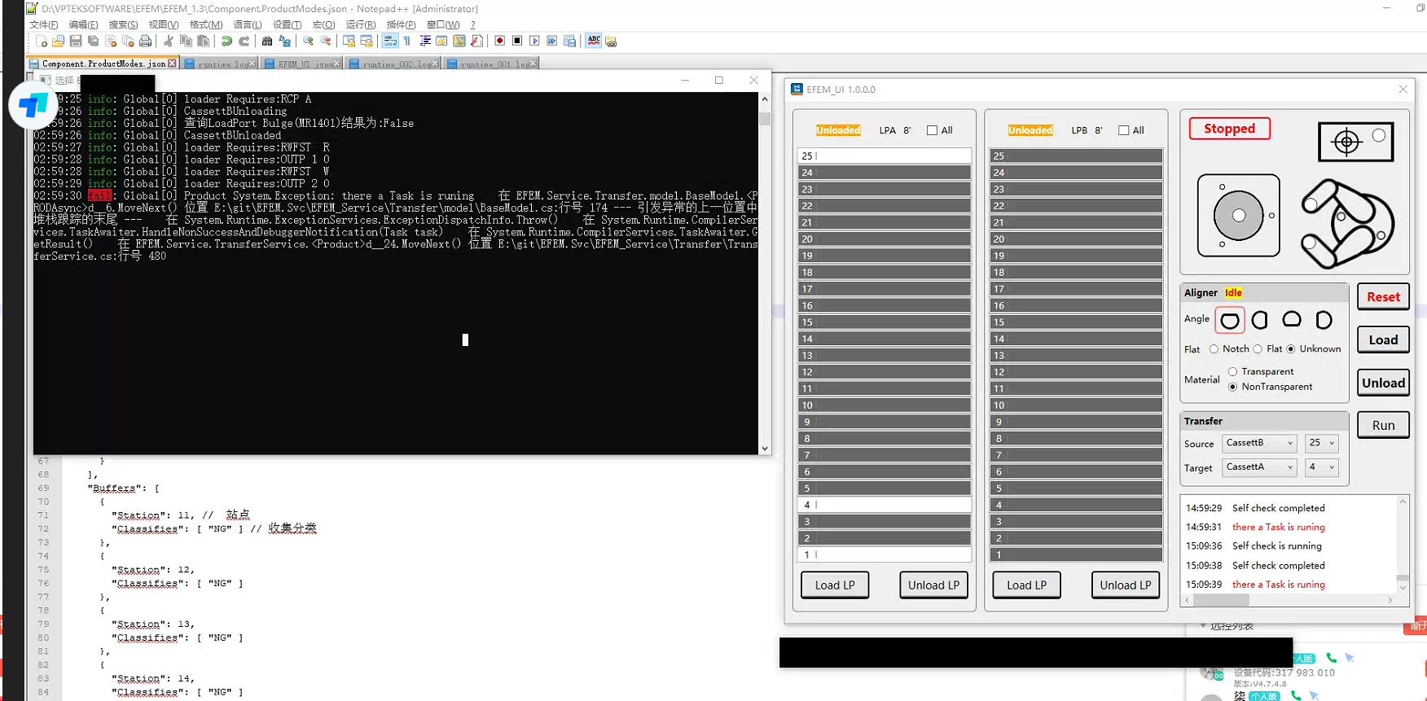Click the Redo arrow icon
1427x701 pixels.
click(x=244, y=41)
